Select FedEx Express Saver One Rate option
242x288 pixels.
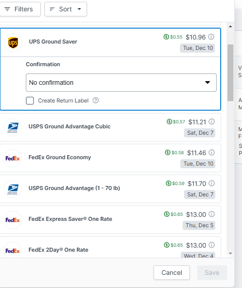(110, 220)
